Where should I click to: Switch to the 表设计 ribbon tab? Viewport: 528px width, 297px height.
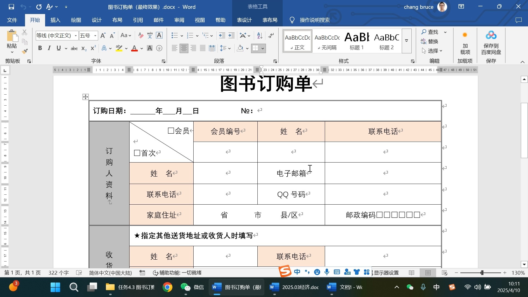(244, 20)
